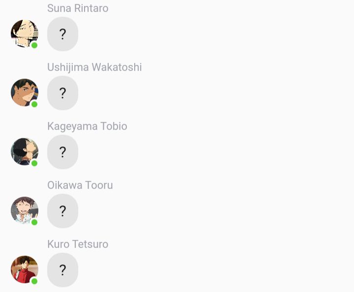Click the green online dot on Kageyama's avatar
This screenshot has height=292, width=354.
pyautogui.click(x=34, y=163)
